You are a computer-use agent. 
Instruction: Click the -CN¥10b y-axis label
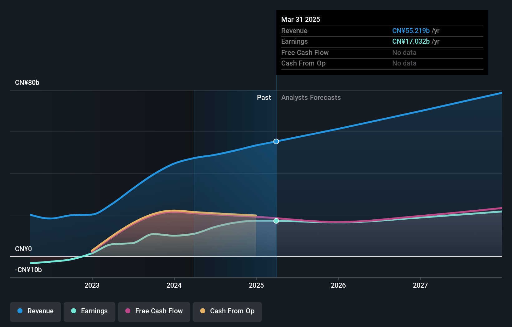[x=28, y=270]
